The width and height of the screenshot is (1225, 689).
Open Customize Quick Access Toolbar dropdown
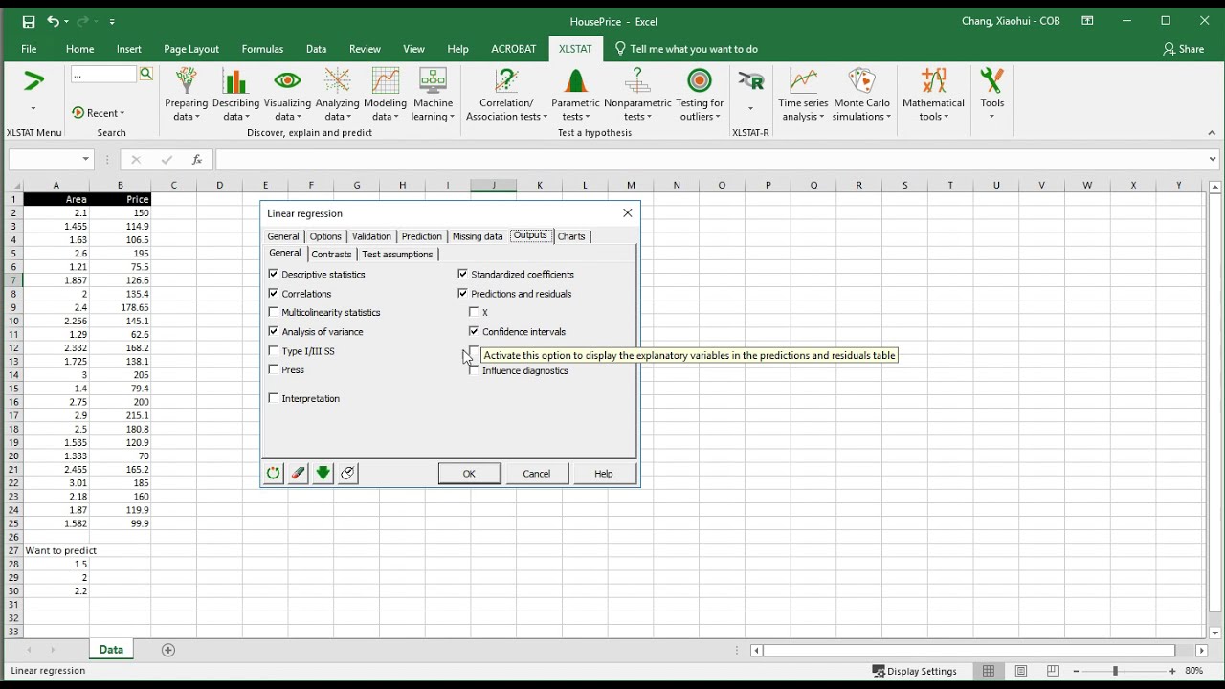(x=112, y=21)
